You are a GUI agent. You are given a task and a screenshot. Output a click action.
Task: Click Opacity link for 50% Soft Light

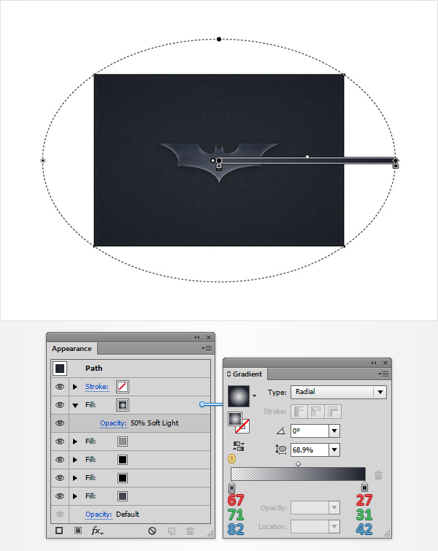[x=113, y=423]
